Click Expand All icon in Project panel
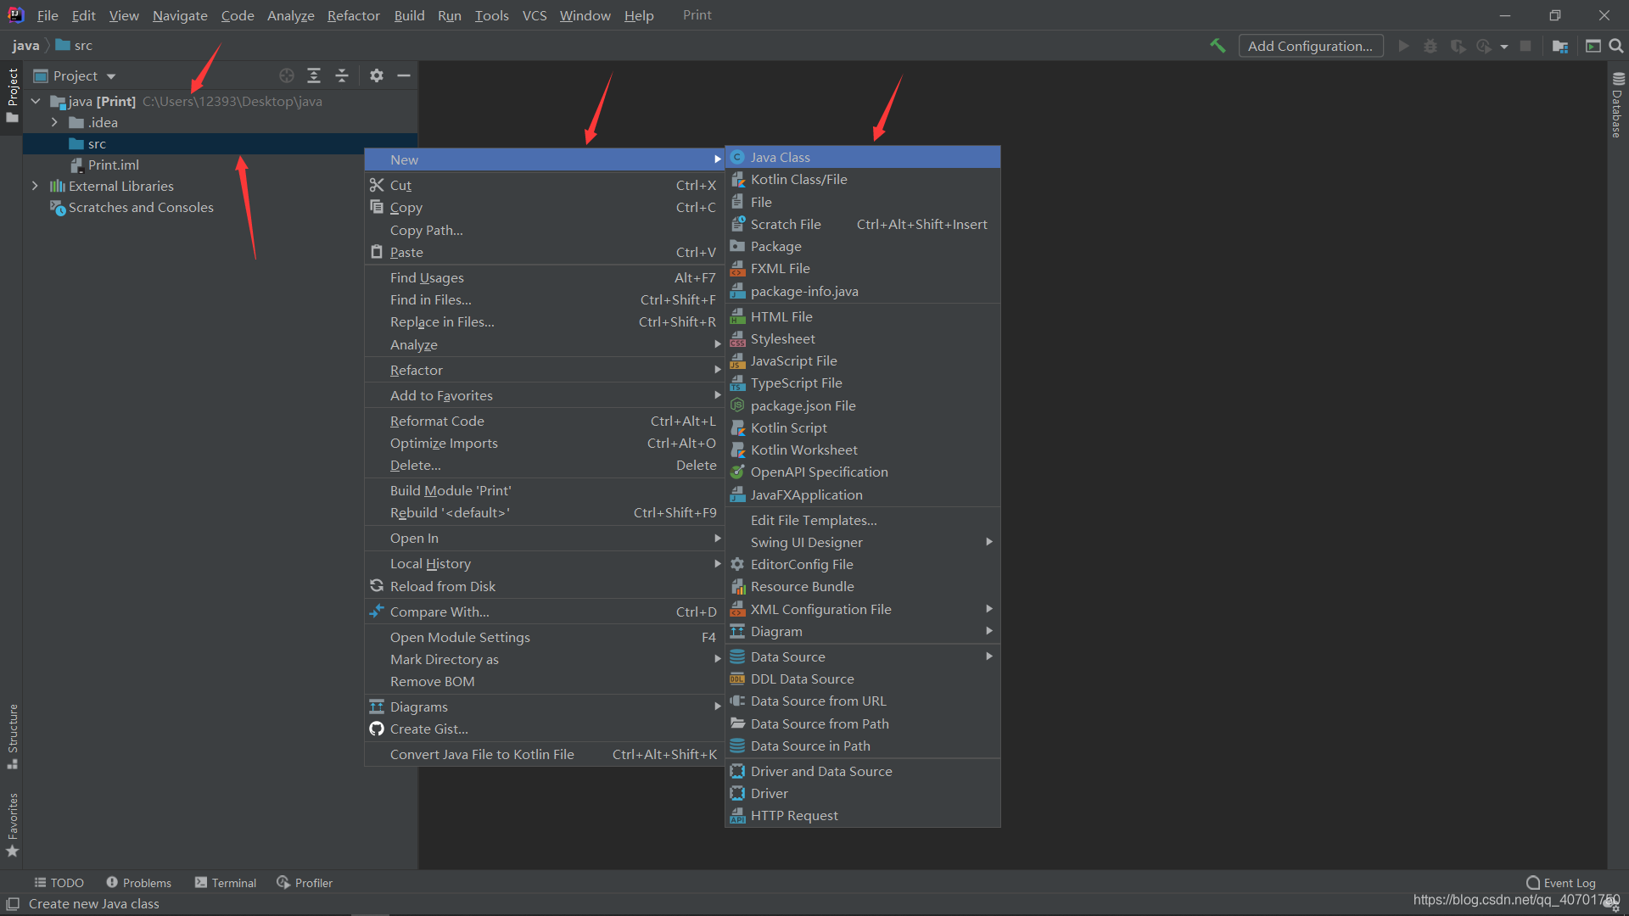Screen dimensions: 1629x916 tap(314, 75)
